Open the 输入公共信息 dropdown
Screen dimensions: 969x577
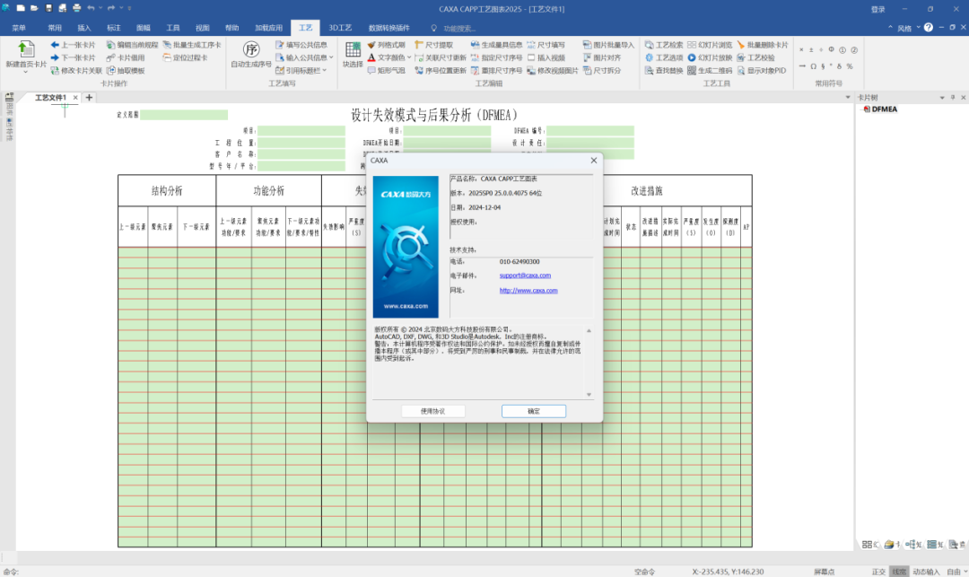[331, 57]
